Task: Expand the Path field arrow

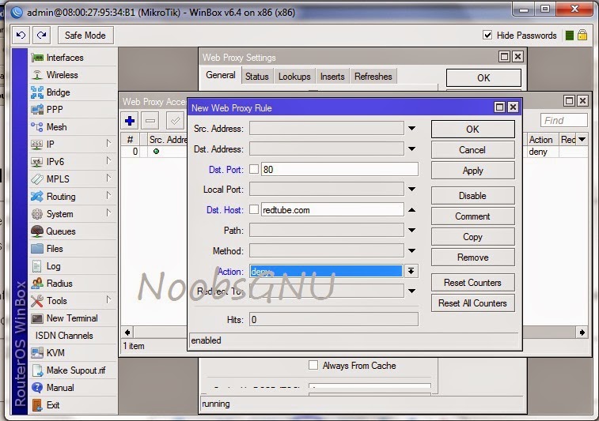Action: 411,231
